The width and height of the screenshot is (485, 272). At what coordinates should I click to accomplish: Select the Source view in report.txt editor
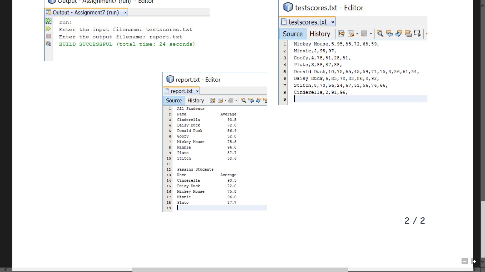174,100
